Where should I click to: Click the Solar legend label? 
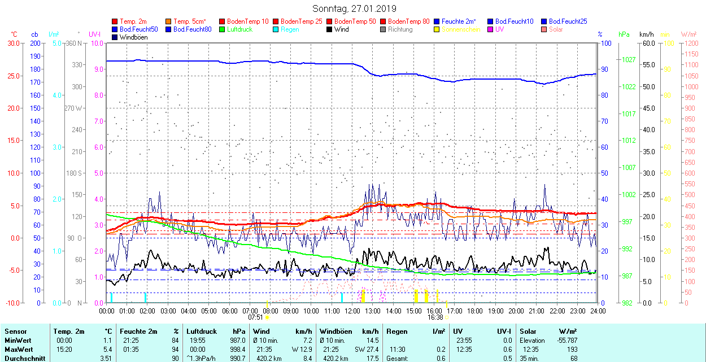click(556, 29)
